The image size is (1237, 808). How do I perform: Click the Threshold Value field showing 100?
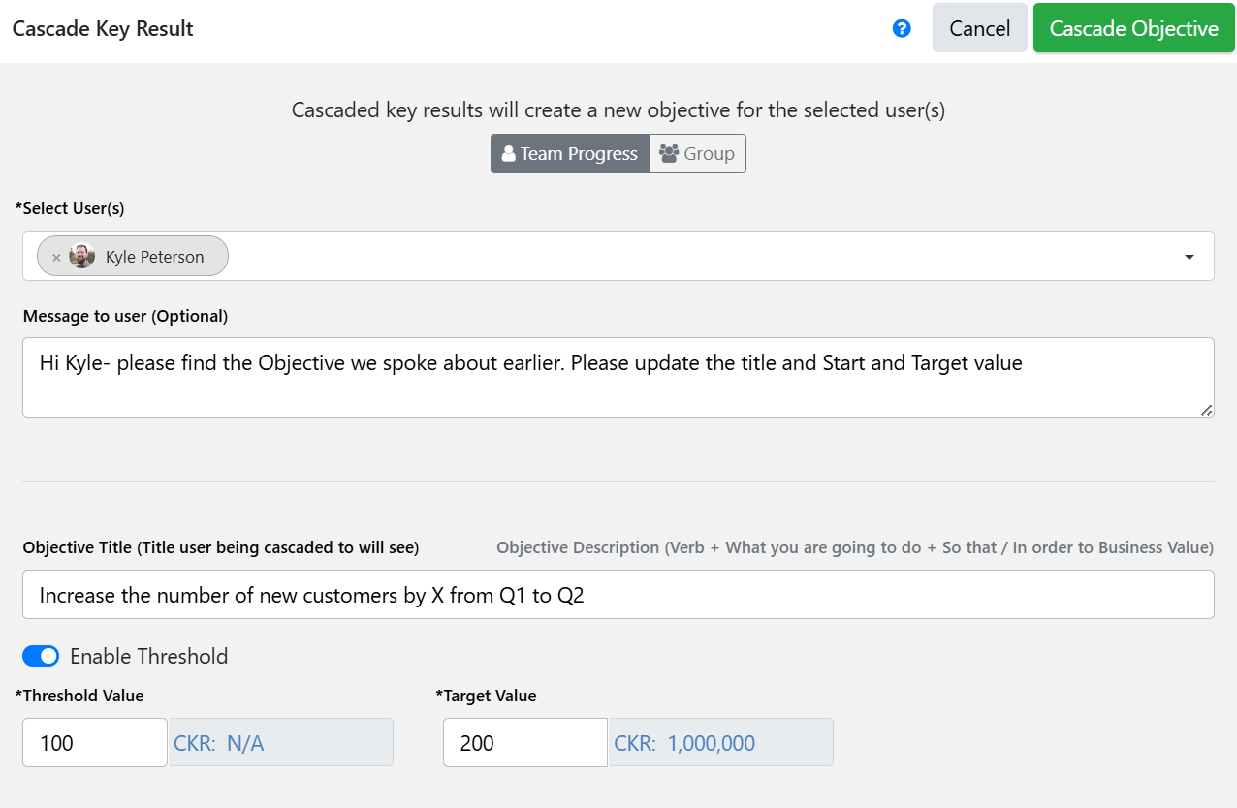click(x=95, y=742)
